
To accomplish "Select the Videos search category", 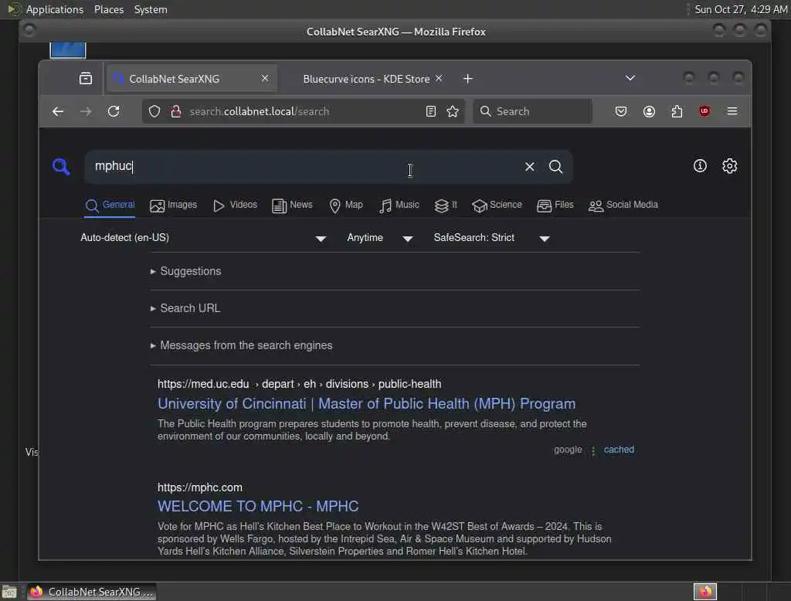I will 235,205.
